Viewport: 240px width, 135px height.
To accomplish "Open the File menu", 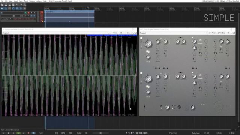I will point(2,1).
